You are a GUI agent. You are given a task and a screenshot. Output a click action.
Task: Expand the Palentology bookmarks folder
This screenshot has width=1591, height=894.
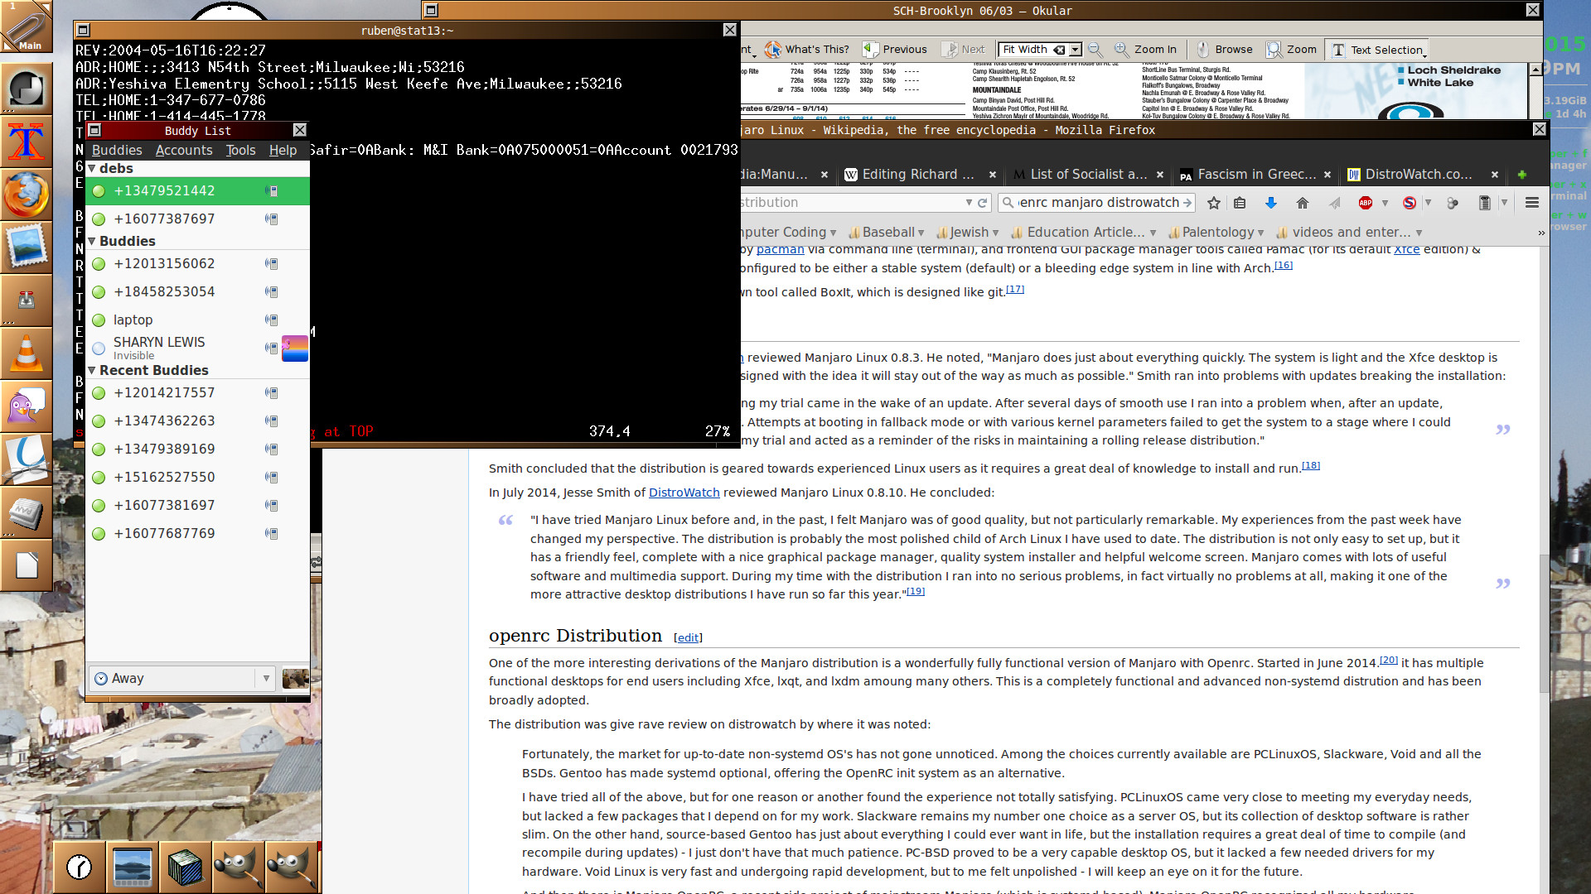coord(1216,233)
